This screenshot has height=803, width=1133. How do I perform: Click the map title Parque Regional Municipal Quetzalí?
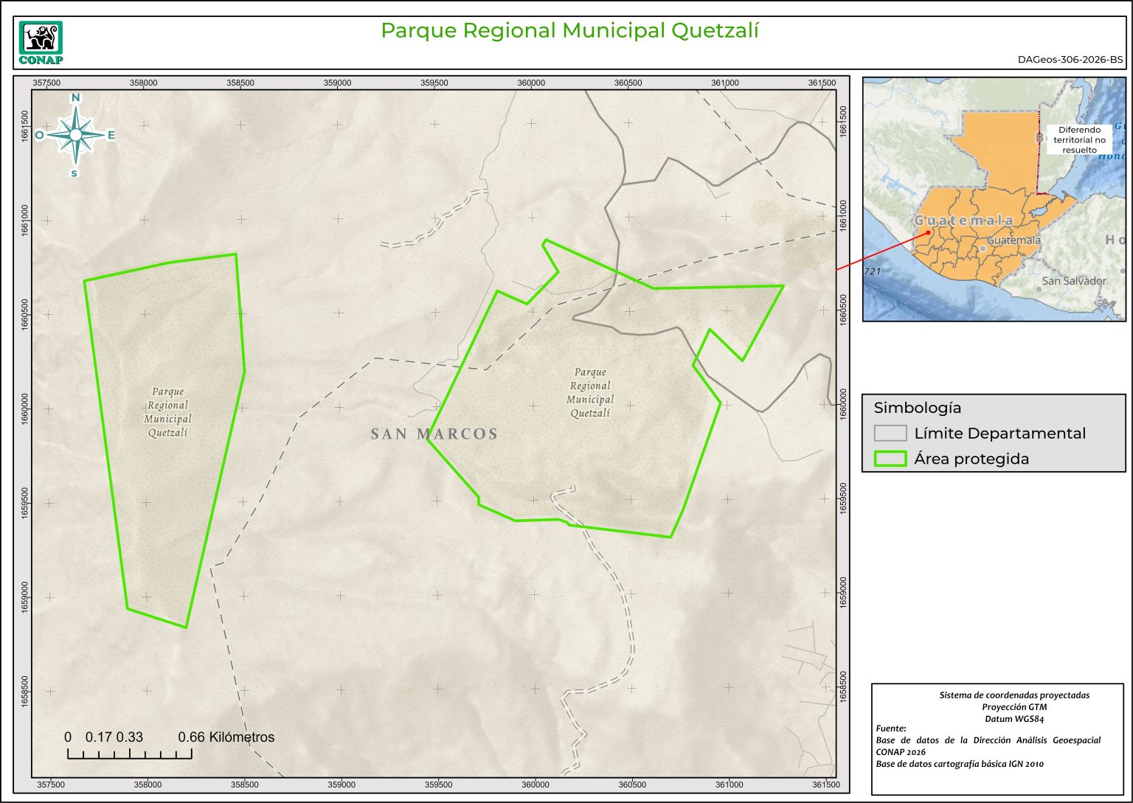[x=569, y=31]
